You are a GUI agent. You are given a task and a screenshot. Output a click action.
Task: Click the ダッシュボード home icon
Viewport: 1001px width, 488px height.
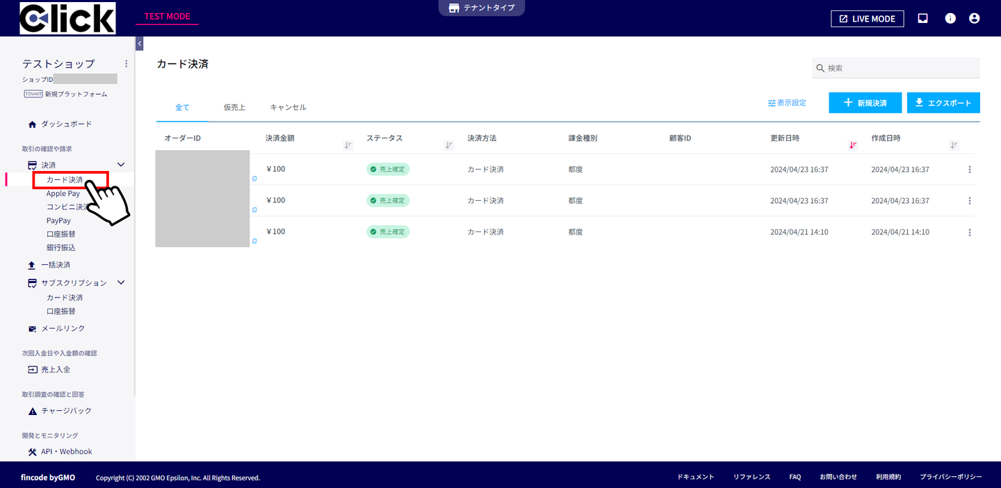pos(32,125)
